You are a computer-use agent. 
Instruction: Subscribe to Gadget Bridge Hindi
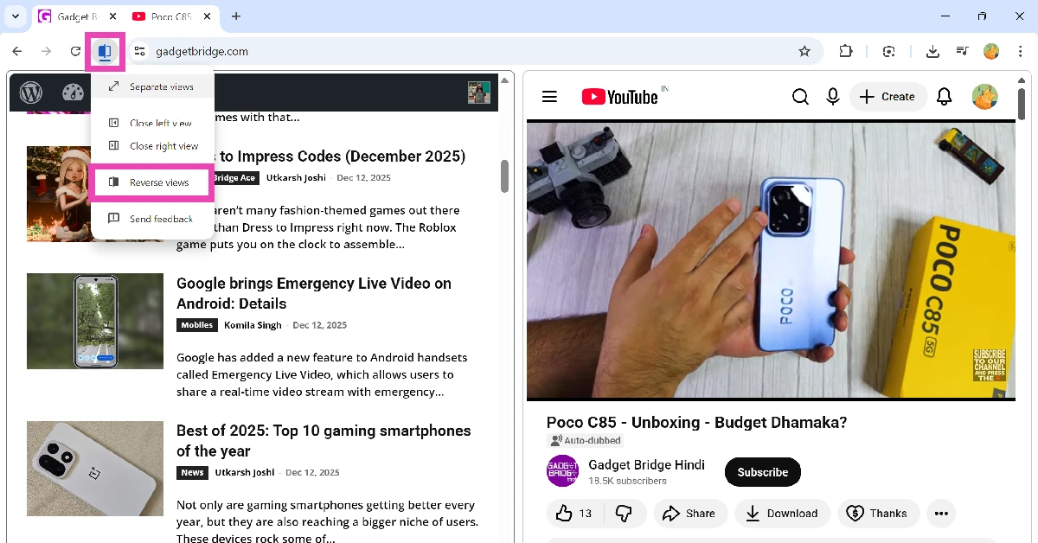point(762,472)
